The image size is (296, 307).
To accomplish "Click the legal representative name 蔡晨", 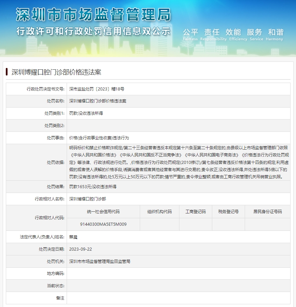I will (x=73, y=237).
